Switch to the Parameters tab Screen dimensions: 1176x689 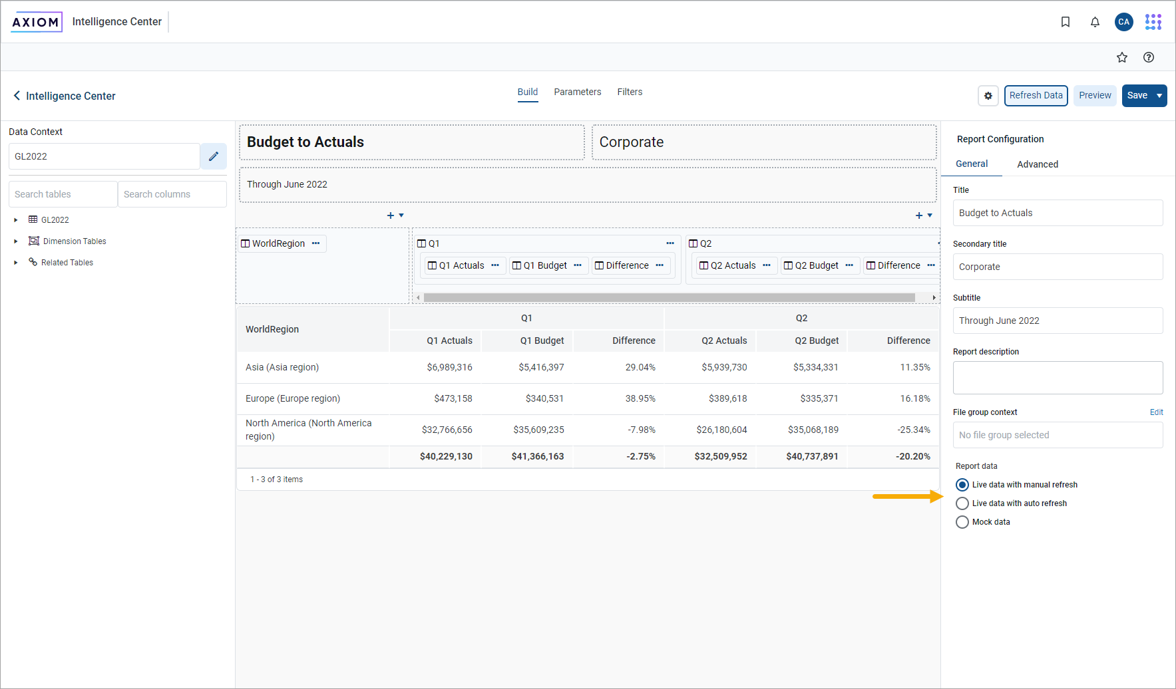[x=577, y=92]
